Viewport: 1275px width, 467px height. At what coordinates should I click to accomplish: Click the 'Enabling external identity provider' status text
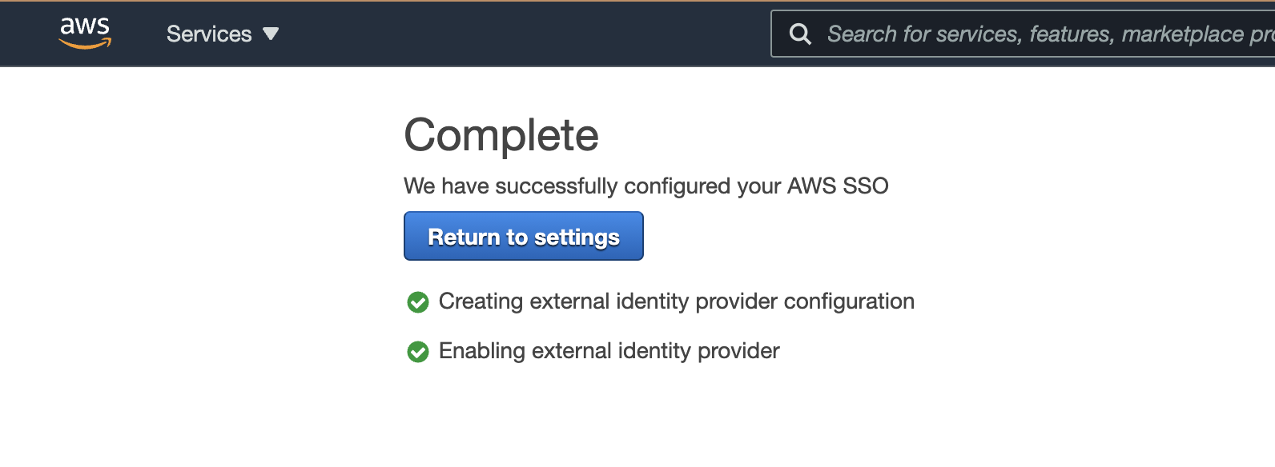coord(609,351)
